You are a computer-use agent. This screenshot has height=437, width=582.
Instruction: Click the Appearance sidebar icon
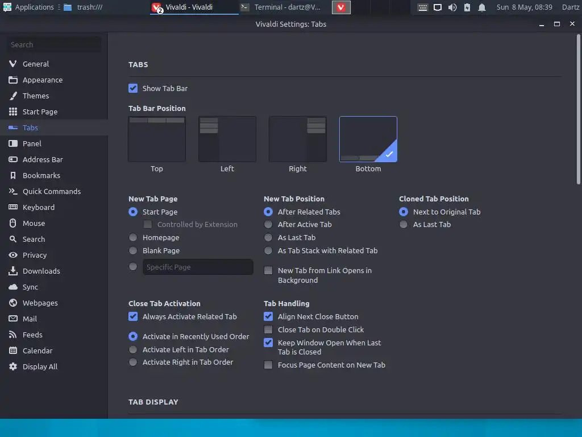(13, 80)
